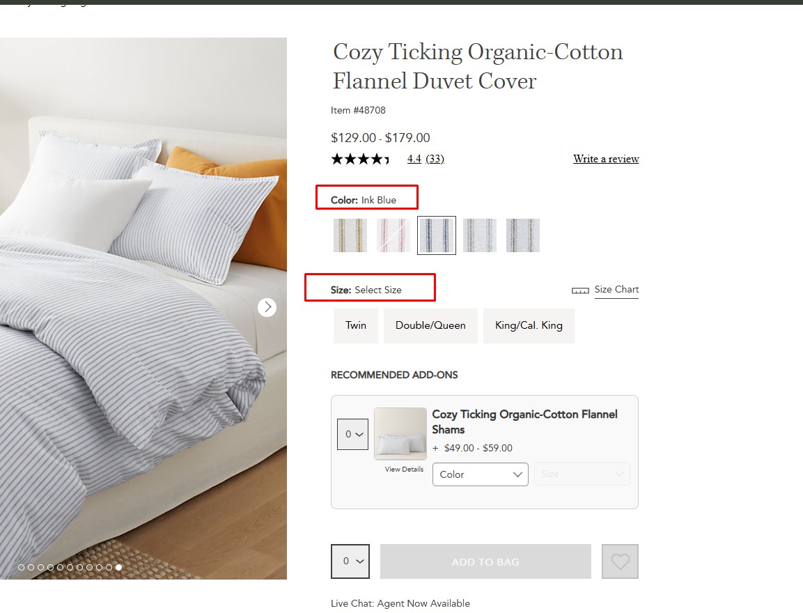Click the next image arrow on product photo
Viewport: 803px width, 613px height.
click(x=267, y=307)
